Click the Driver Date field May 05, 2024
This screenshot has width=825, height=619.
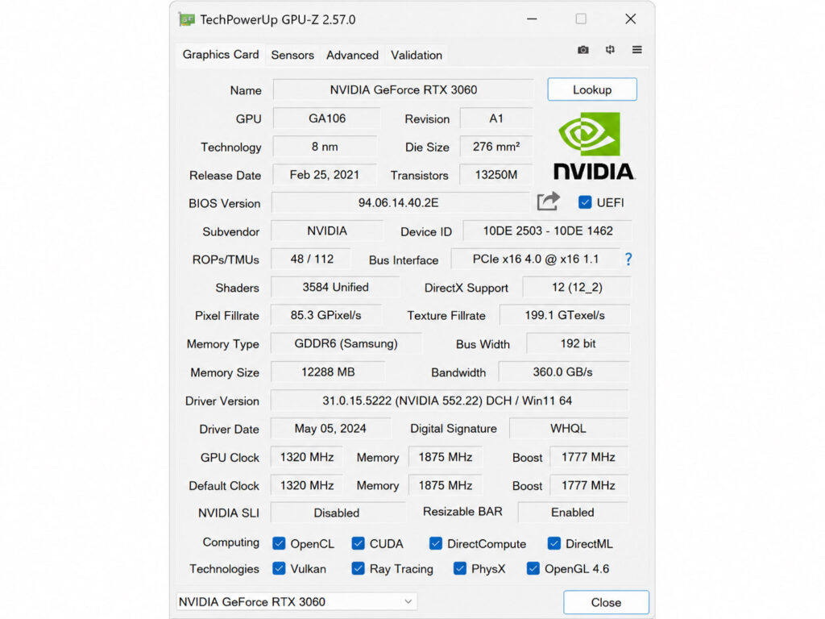pos(330,429)
